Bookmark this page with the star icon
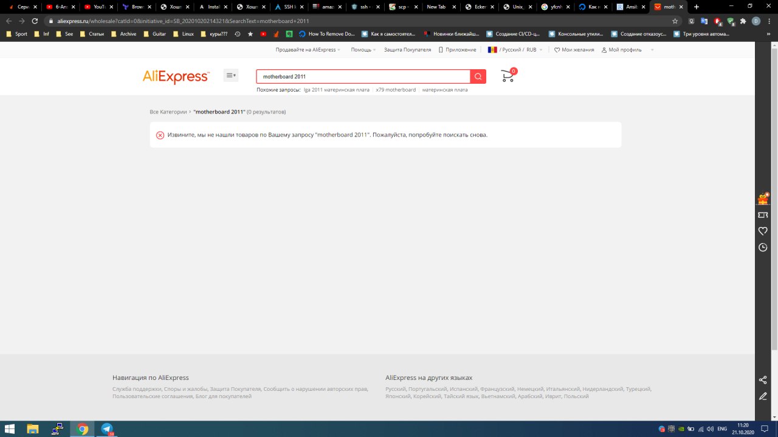 (x=675, y=21)
